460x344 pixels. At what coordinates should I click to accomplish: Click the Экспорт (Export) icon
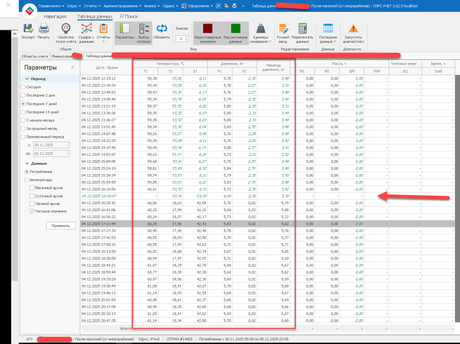[28, 29]
